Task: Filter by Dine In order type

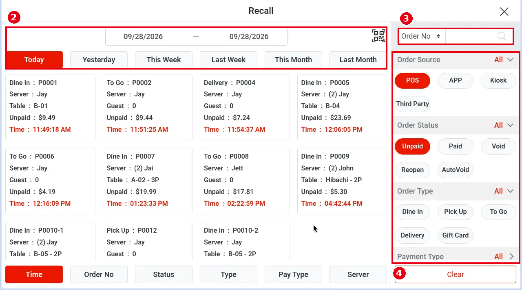Action: (x=412, y=212)
